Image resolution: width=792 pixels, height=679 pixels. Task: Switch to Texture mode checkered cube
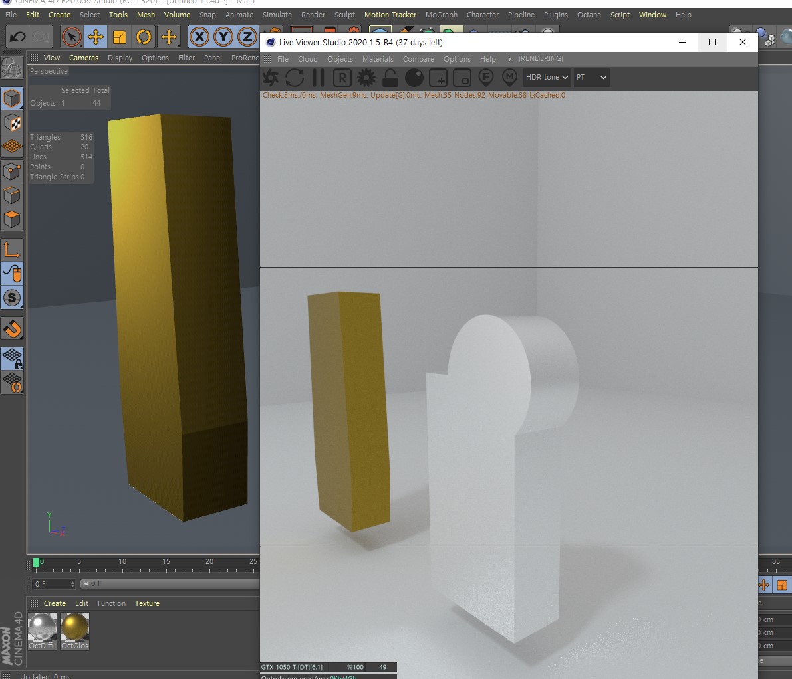[x=12, y=123]
